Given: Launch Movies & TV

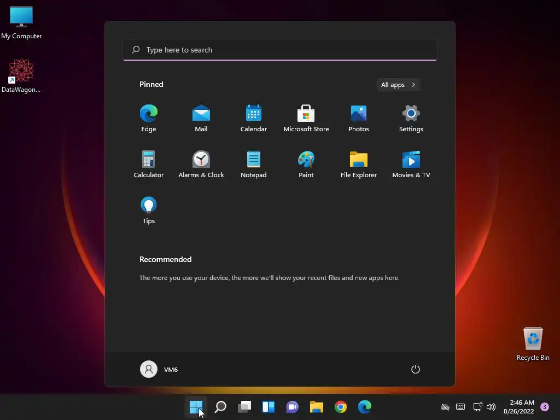Looking at the screenshot, I should (x=411, y=164).
